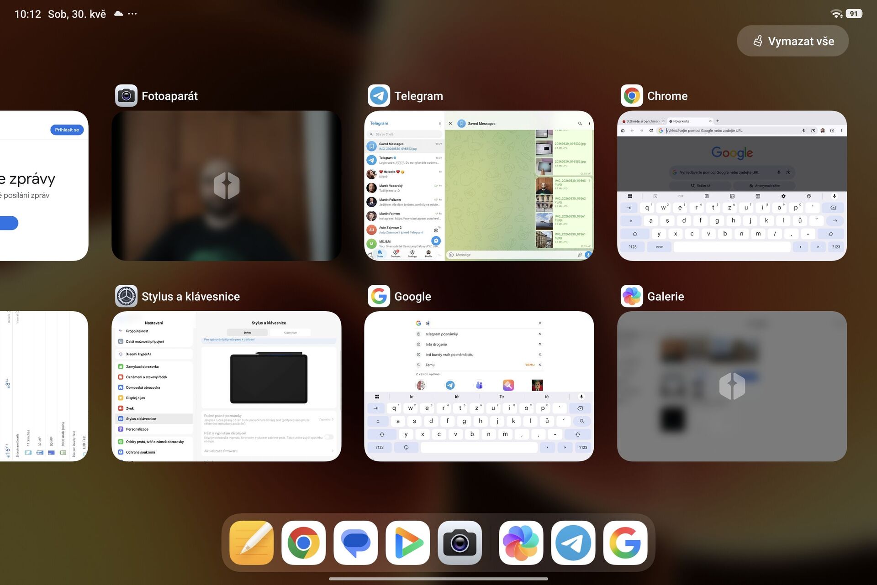
Task: Expand Ručně psané poznámky chevron in settings card
Action: pyautogui.click(x=333, y=419)
